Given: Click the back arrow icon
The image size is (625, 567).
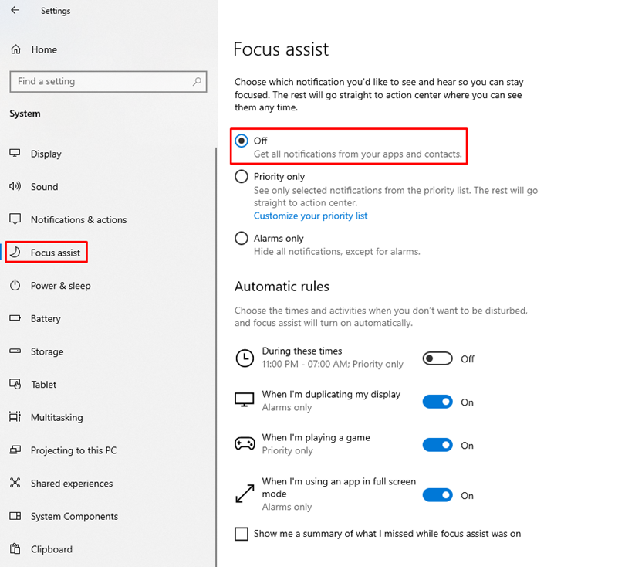Looking at the screenshot, I should coord(15,10).
